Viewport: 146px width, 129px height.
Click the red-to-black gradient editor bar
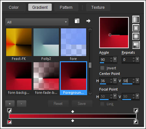[x=73, y=116]
